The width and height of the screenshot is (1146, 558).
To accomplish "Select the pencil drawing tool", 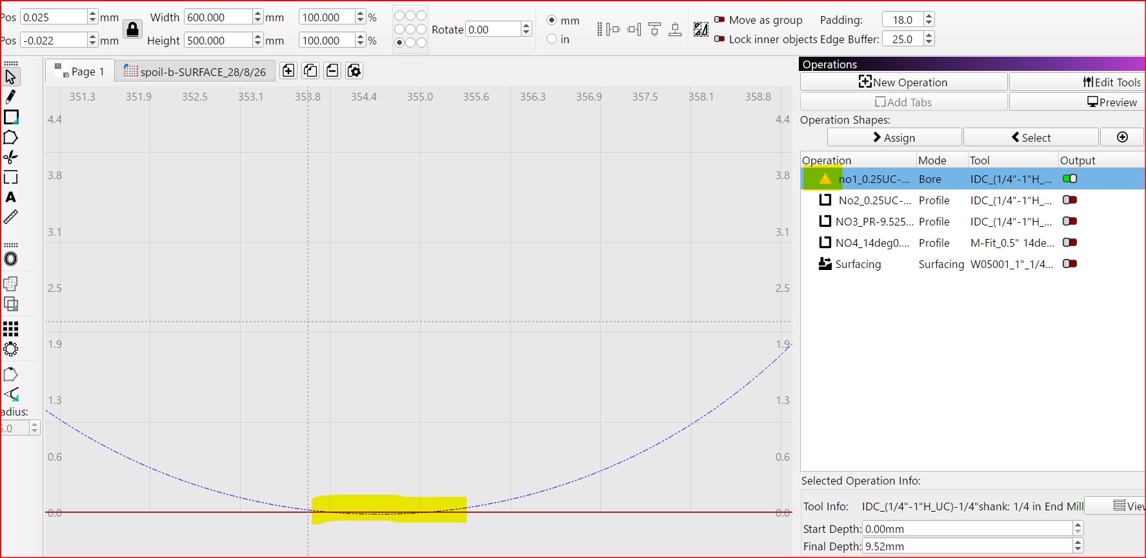I will pyautogui.click(x=10, y=97).
